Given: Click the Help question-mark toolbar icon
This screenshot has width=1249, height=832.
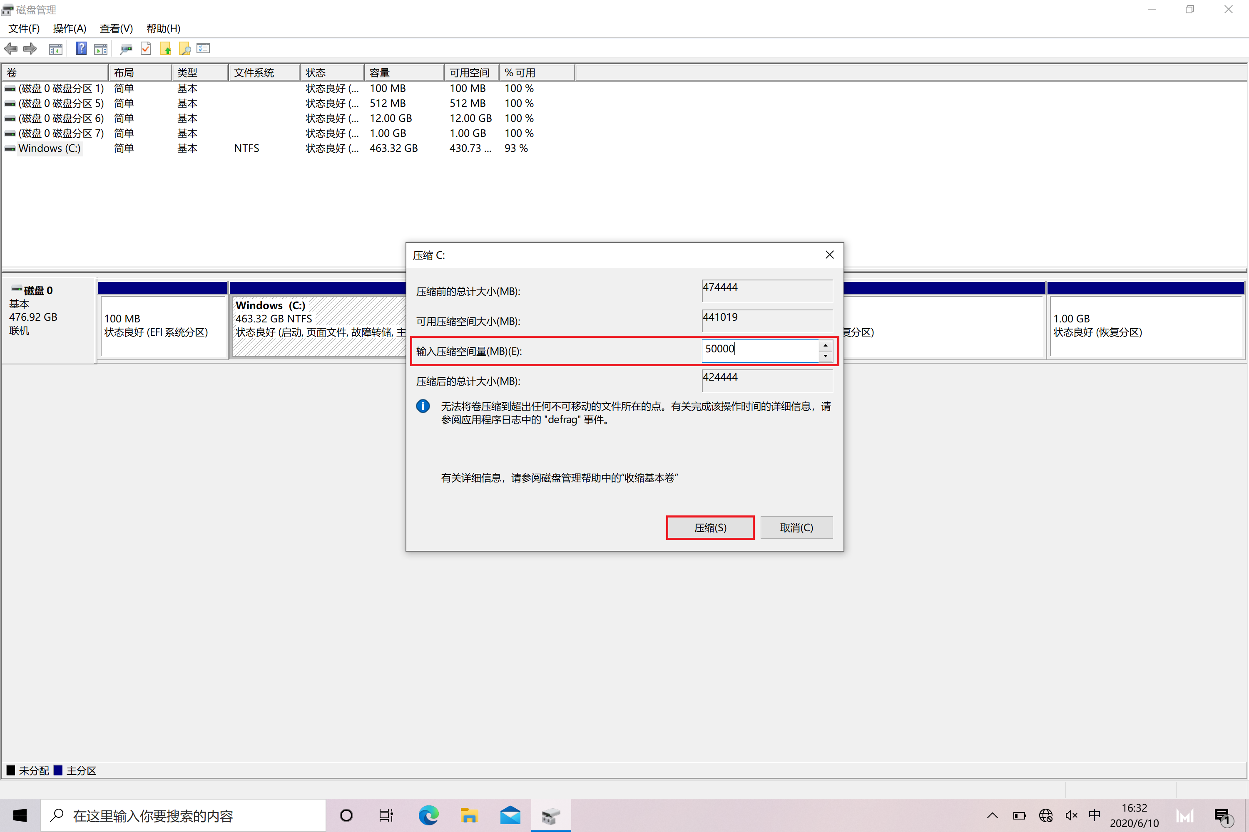Looking at the screenshot, I should pyautogui.click(x=81, y=49).
